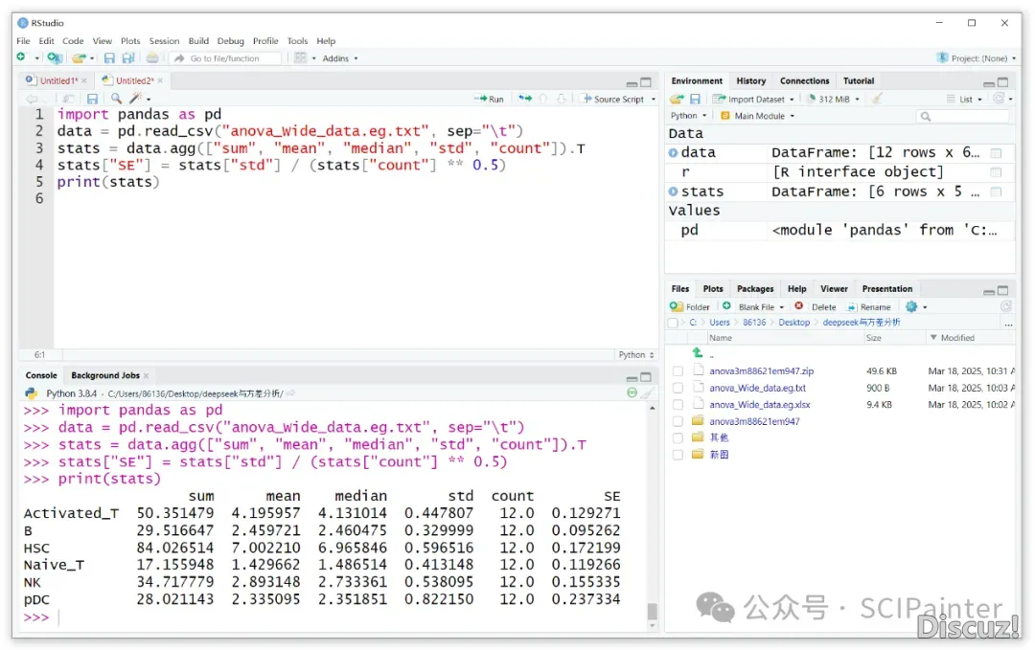Viewport: 1035px width, 650px height.
Task: Maximize the source editor pane
Action: click(646, 82)
